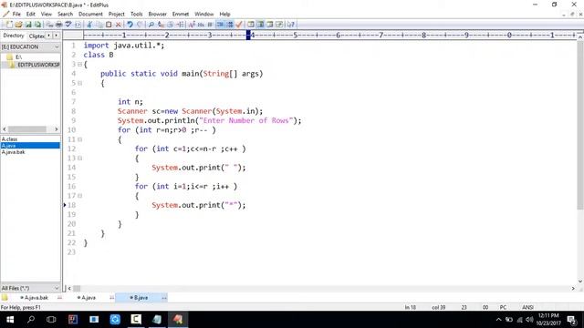Screen dimensions: 584x328
Task: Open the notification center icon
Action: point(571,320)
